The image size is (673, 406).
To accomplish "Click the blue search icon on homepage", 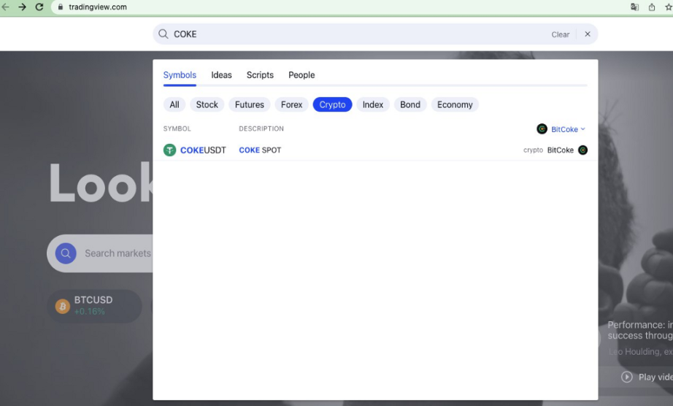I will click(x=66, y=253).
